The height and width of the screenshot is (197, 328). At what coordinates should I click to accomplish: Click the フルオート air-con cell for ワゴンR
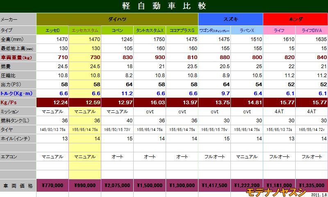(x=214, y=157)
